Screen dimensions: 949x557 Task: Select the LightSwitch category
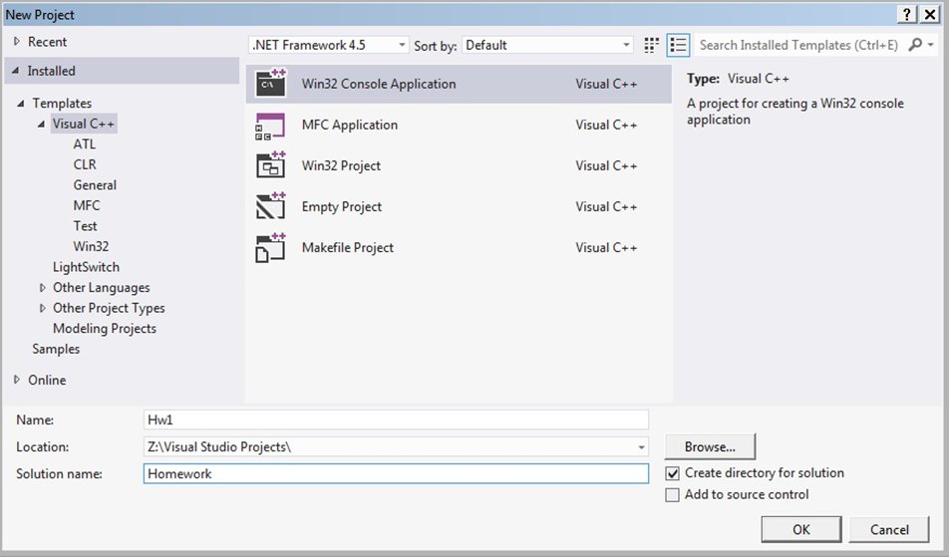(x=86, y=267)
